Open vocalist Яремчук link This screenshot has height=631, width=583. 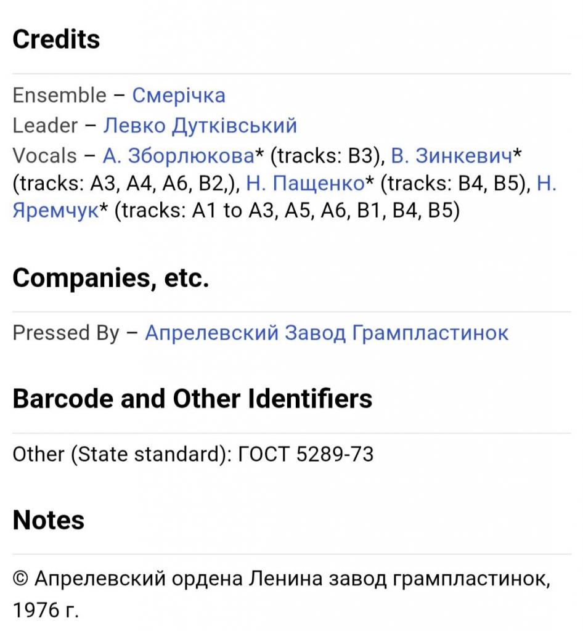tap(55, 211)
